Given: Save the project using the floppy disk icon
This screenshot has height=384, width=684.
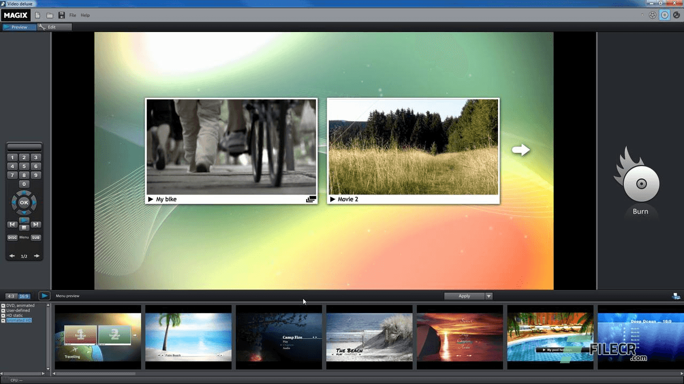Looking at the screenshot, I should (x=60, y=15).
